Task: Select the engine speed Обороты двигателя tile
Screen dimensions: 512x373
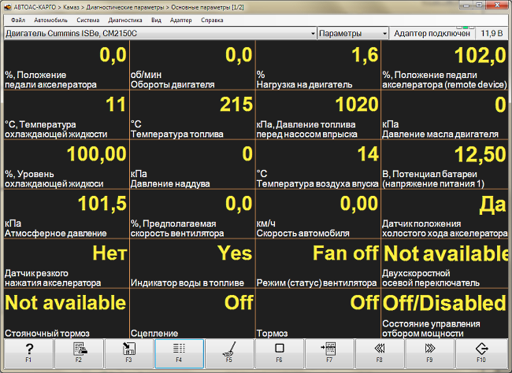Action: [x=192, y=67]
